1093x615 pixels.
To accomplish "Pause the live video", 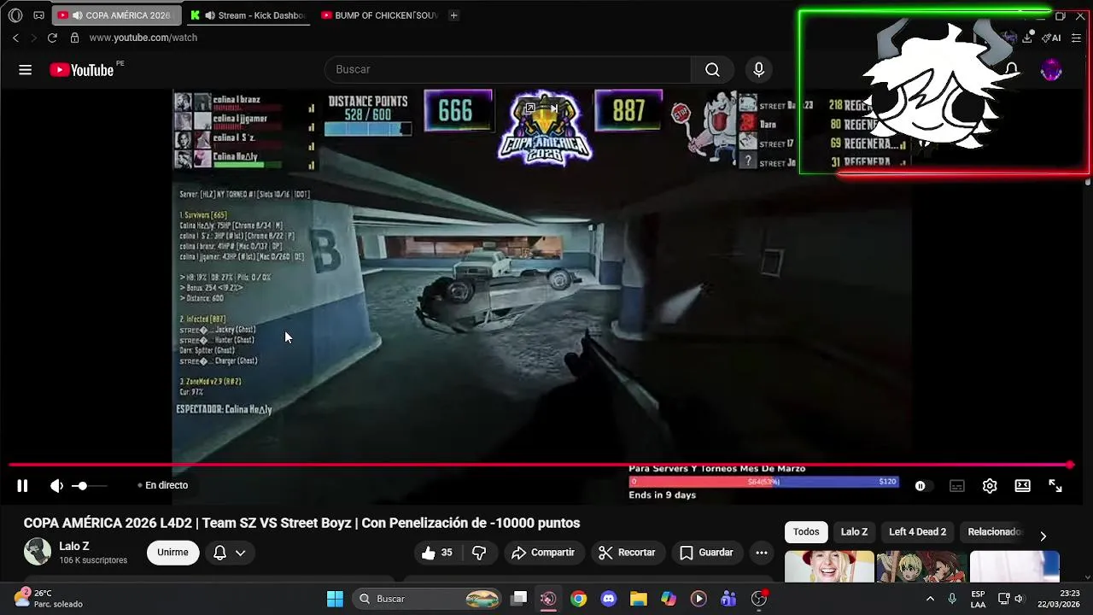I will click(x=22, y=485).
